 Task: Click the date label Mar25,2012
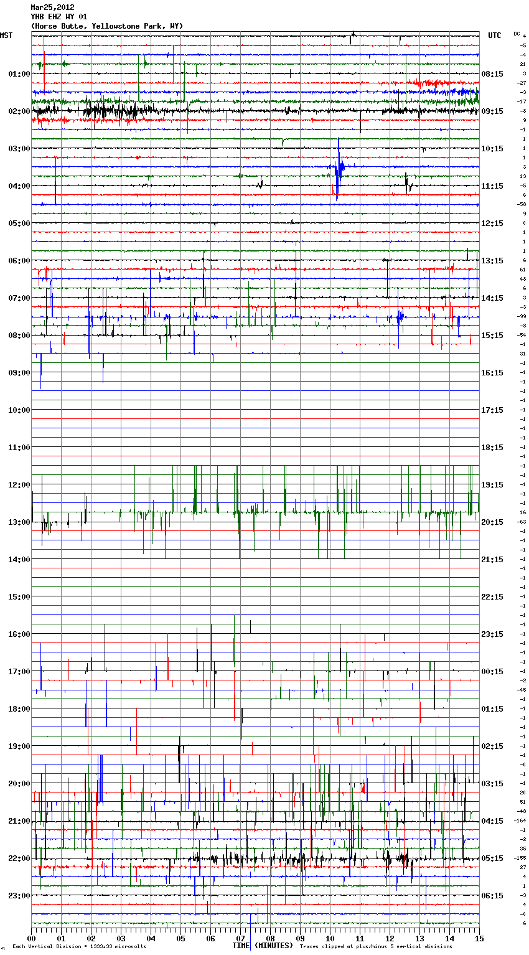(x=52, y=7)
